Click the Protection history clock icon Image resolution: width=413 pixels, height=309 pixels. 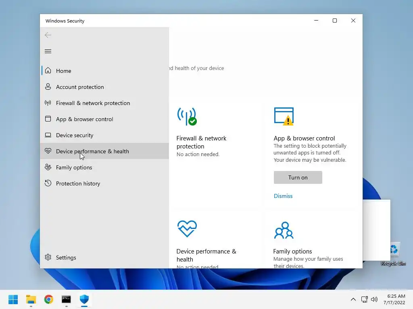[x=48, y=183]
